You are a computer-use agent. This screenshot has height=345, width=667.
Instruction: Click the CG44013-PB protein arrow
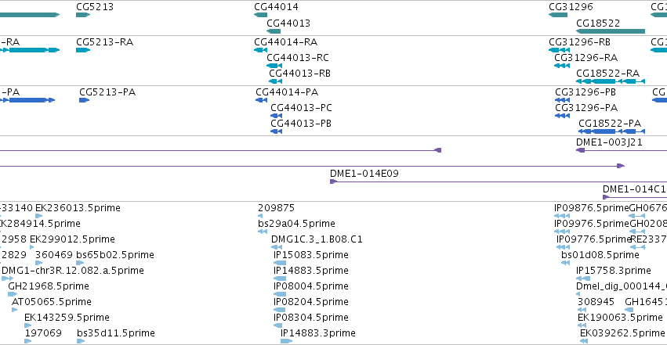coord(276,131)
